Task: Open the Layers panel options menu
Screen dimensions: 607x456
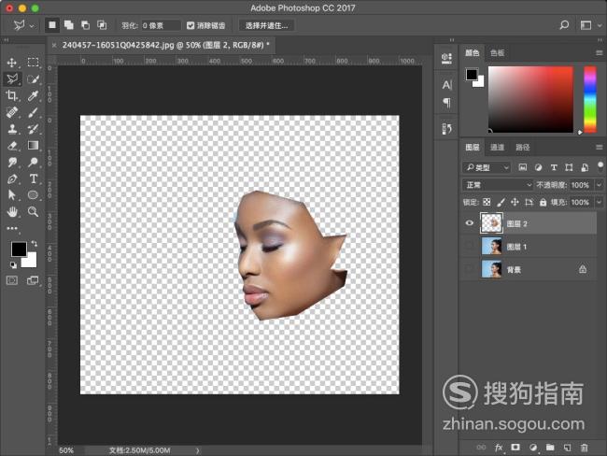Action: pyautogui.click(x=599, y=148)
